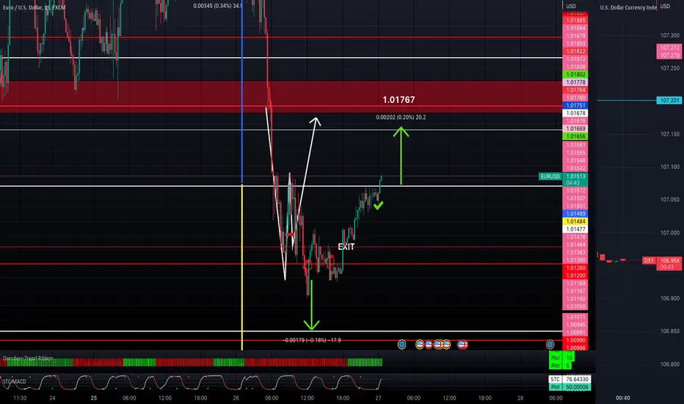
Task: Select the green 1.01802 price label
Action: 575,75
